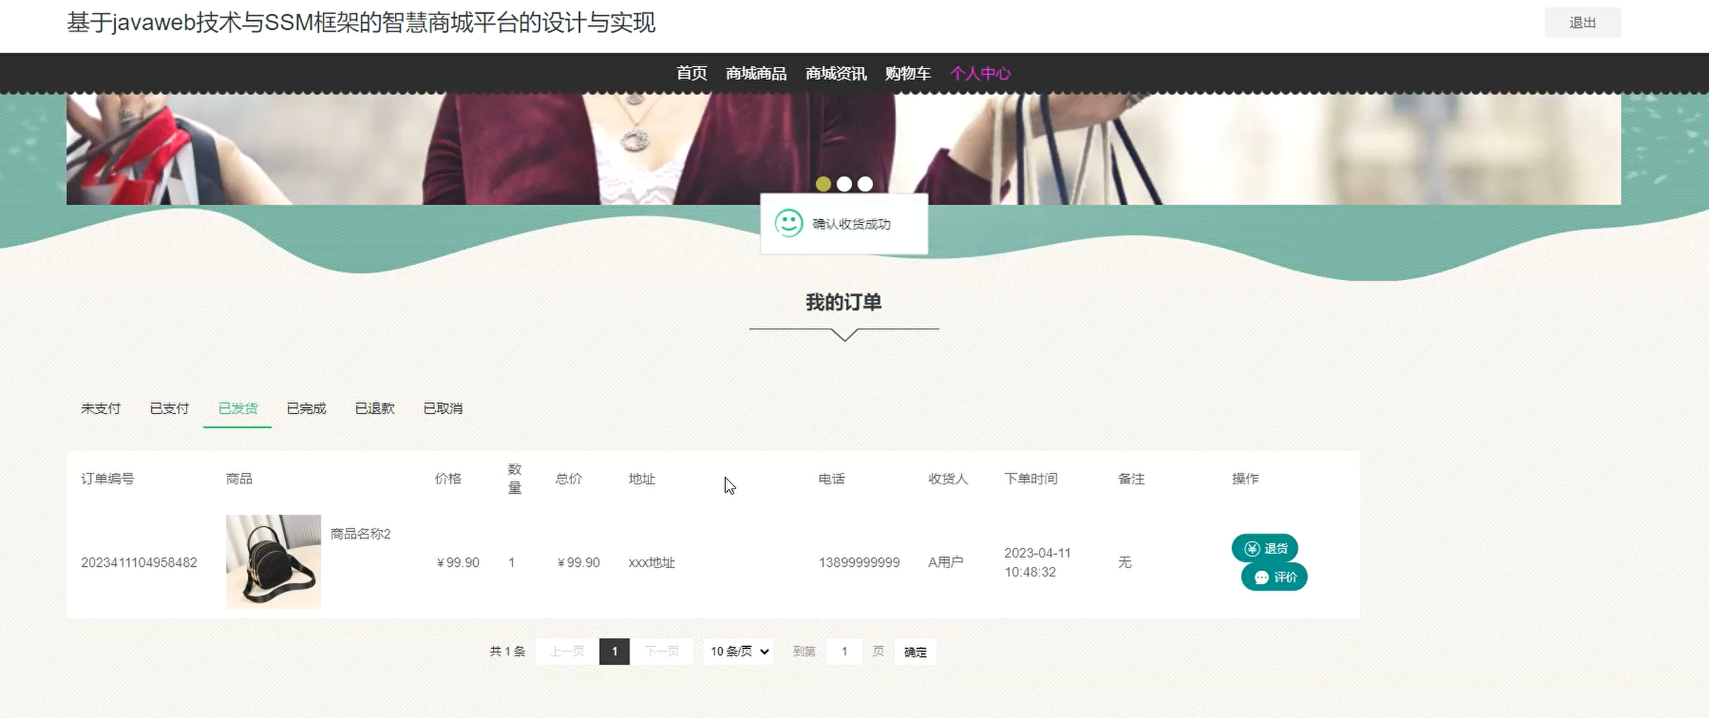Click 我的订单 section heading
This screenshot has width=1709, height=718.
[843, 302]
